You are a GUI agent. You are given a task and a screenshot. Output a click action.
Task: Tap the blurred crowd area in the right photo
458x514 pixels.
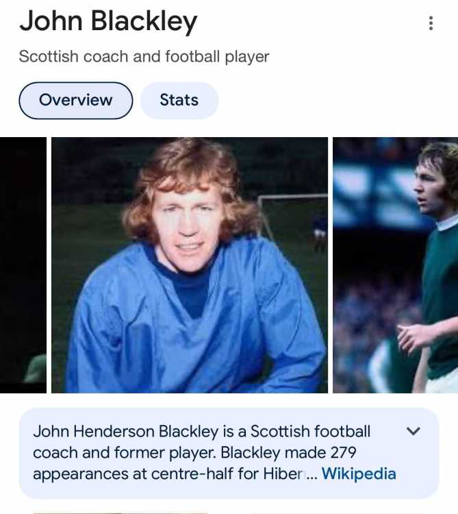click(373, 315)
